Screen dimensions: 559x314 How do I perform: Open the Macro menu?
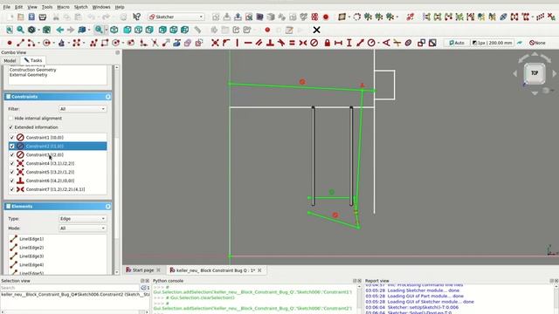[x=63, y=7]
